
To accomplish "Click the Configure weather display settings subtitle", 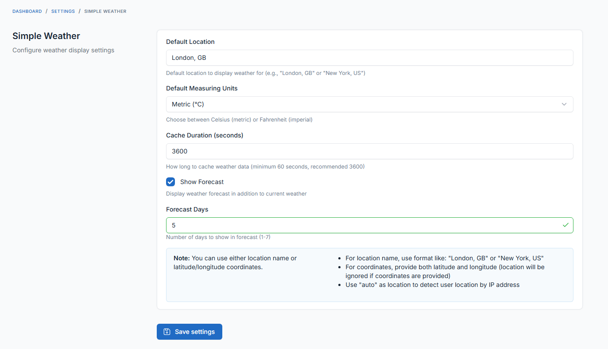I will pos(63,50).
